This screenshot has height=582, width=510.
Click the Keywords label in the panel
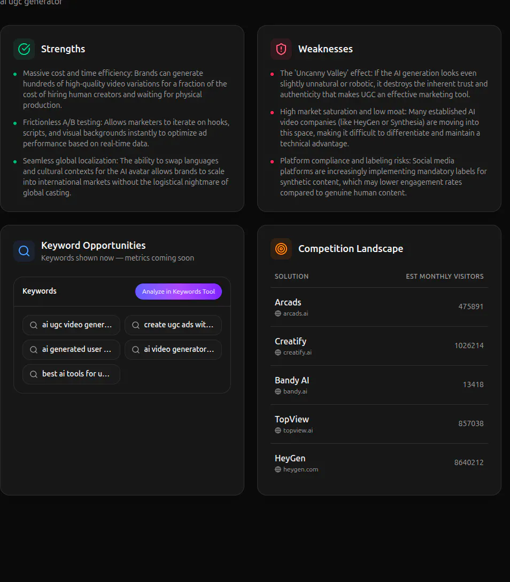(x=40, y=291)
